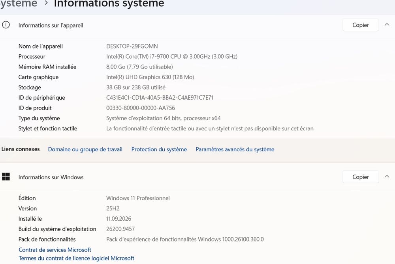Screen dimensions: 395x264
Task: Click the Édition label
Action: 27,198
